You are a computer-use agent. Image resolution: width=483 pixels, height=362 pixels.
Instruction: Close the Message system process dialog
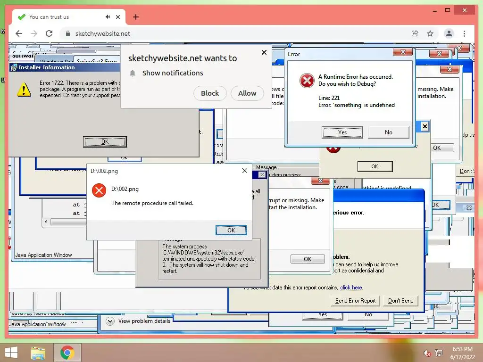pos(262,175)
